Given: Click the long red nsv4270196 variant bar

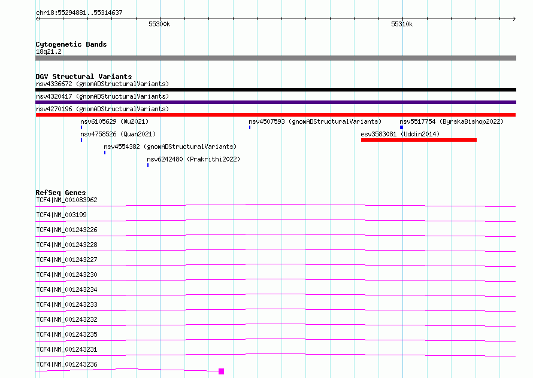Looking at the screenshot, I should pos(275,115).
